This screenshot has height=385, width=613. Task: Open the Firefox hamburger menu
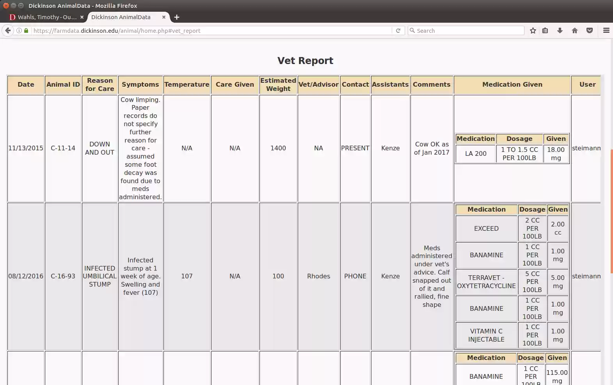coord(606,30)
